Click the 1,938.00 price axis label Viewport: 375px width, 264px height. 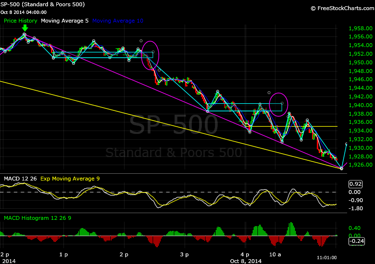coord(361,114)
